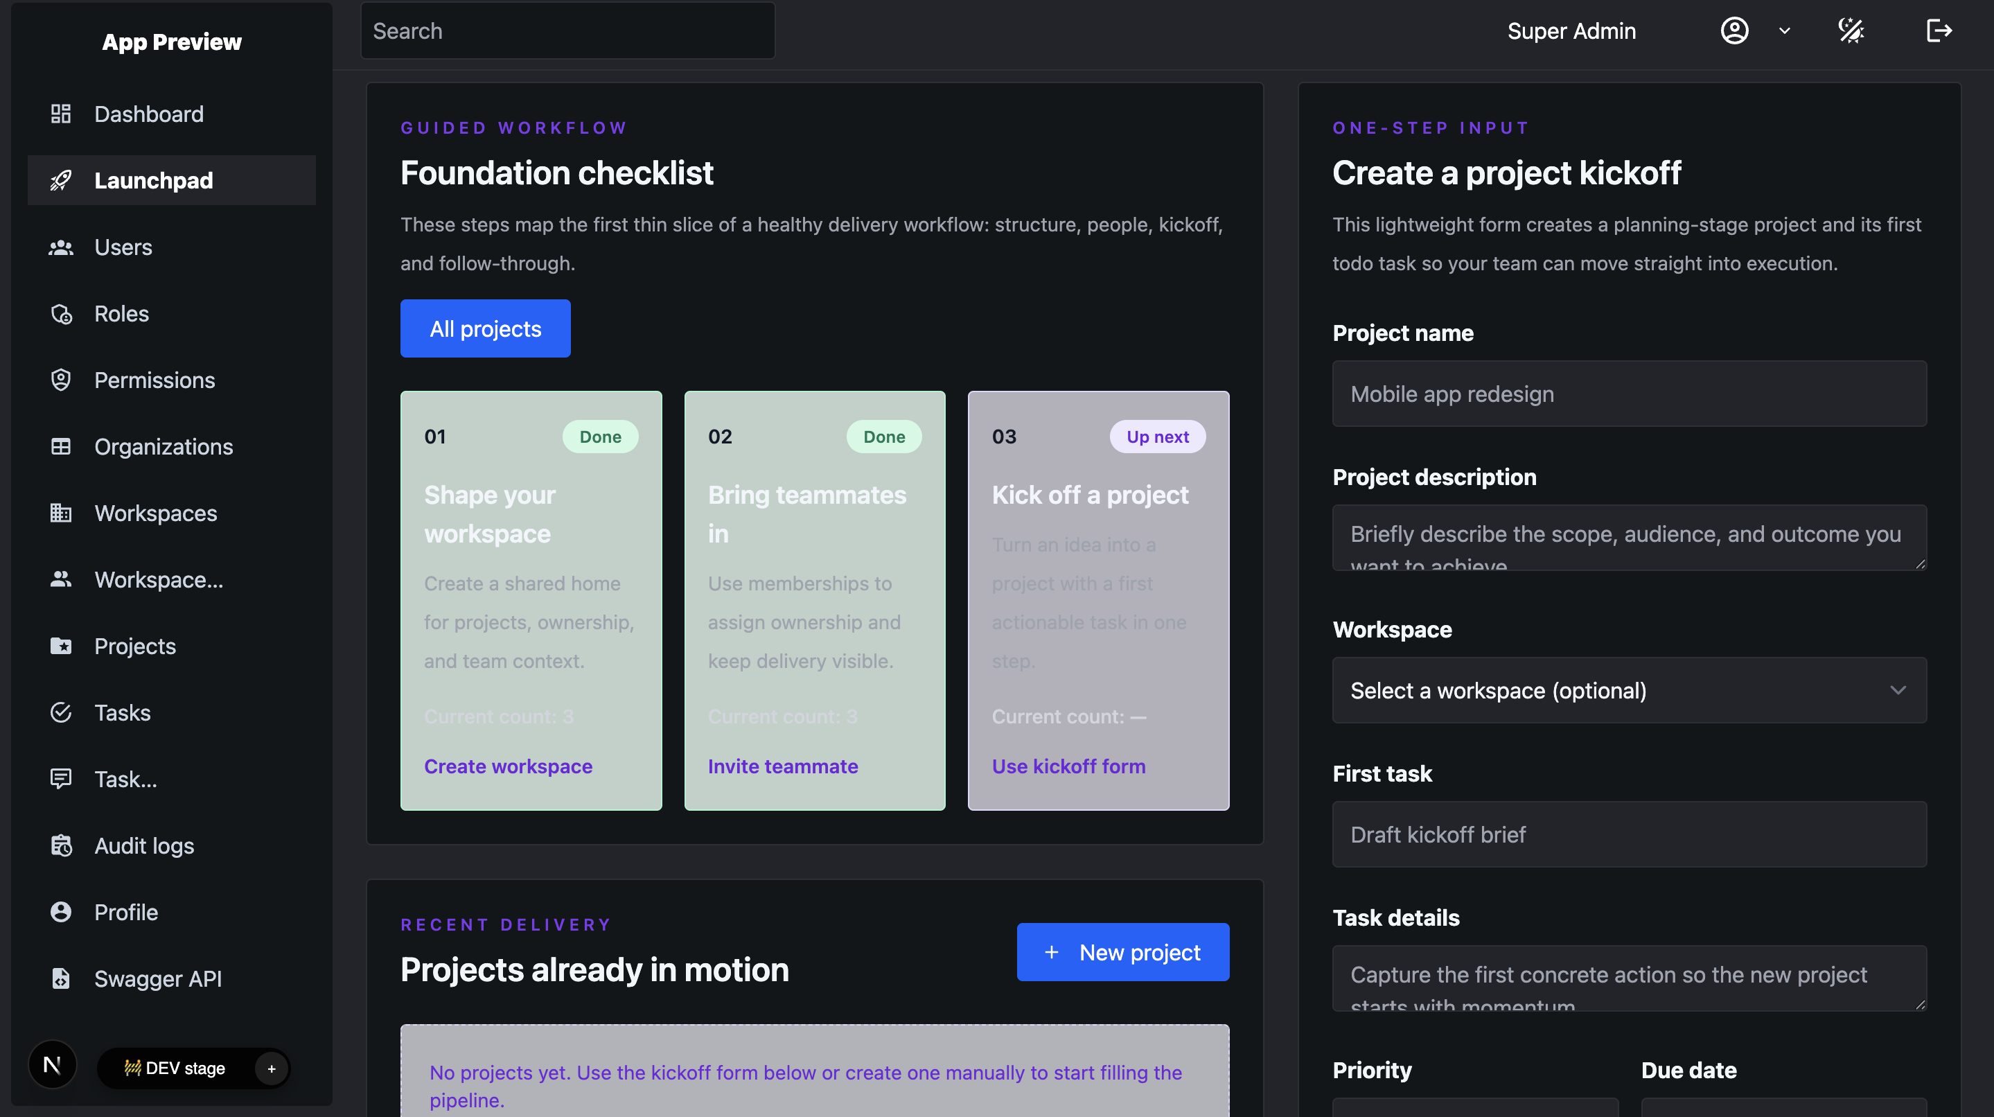Click the Projects already in motion heading

[x=594, y=969]
